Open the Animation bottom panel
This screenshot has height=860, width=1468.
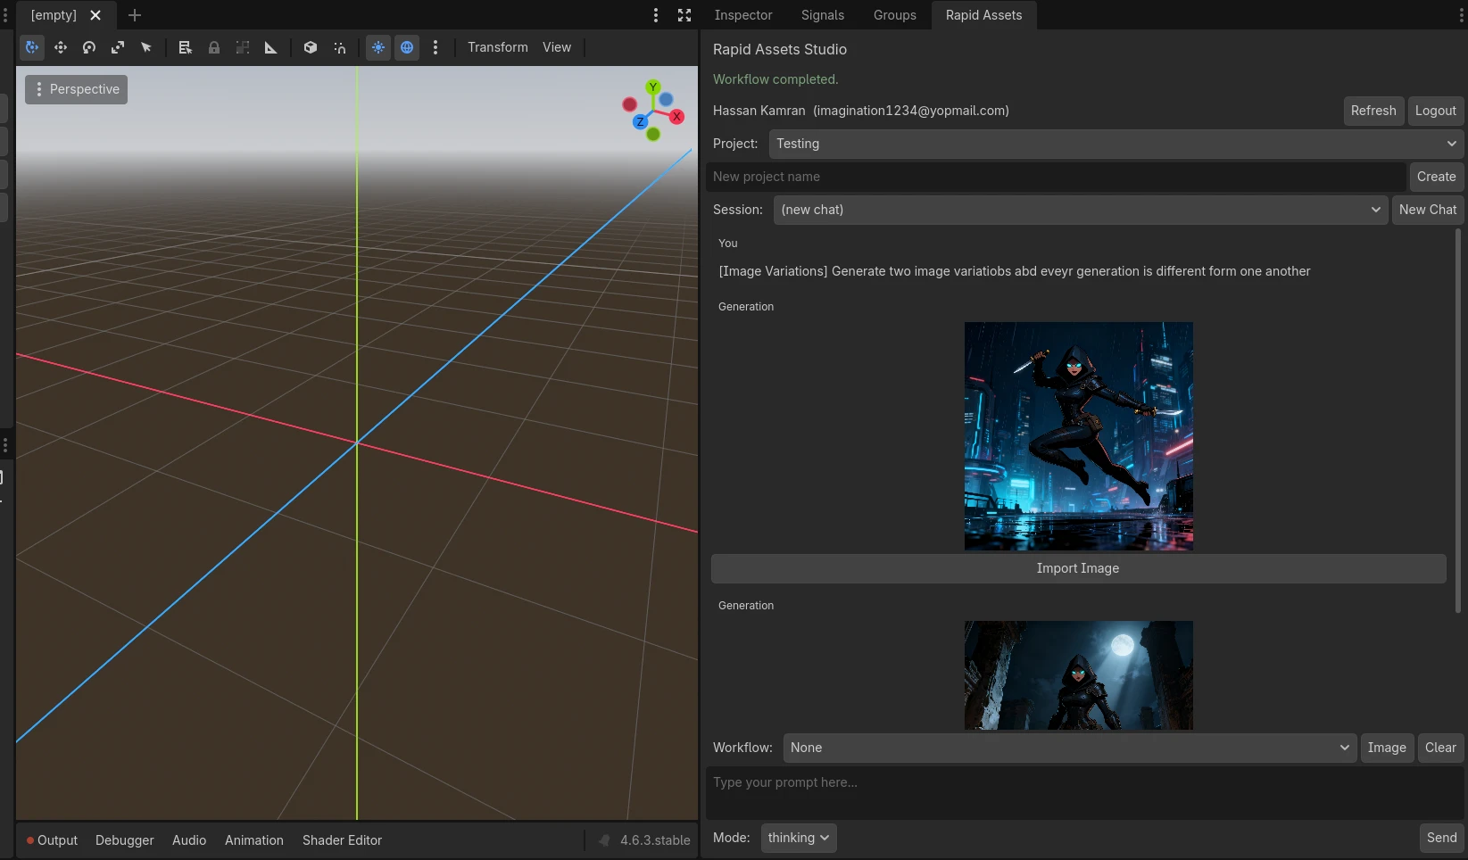[x=254, y=840]
